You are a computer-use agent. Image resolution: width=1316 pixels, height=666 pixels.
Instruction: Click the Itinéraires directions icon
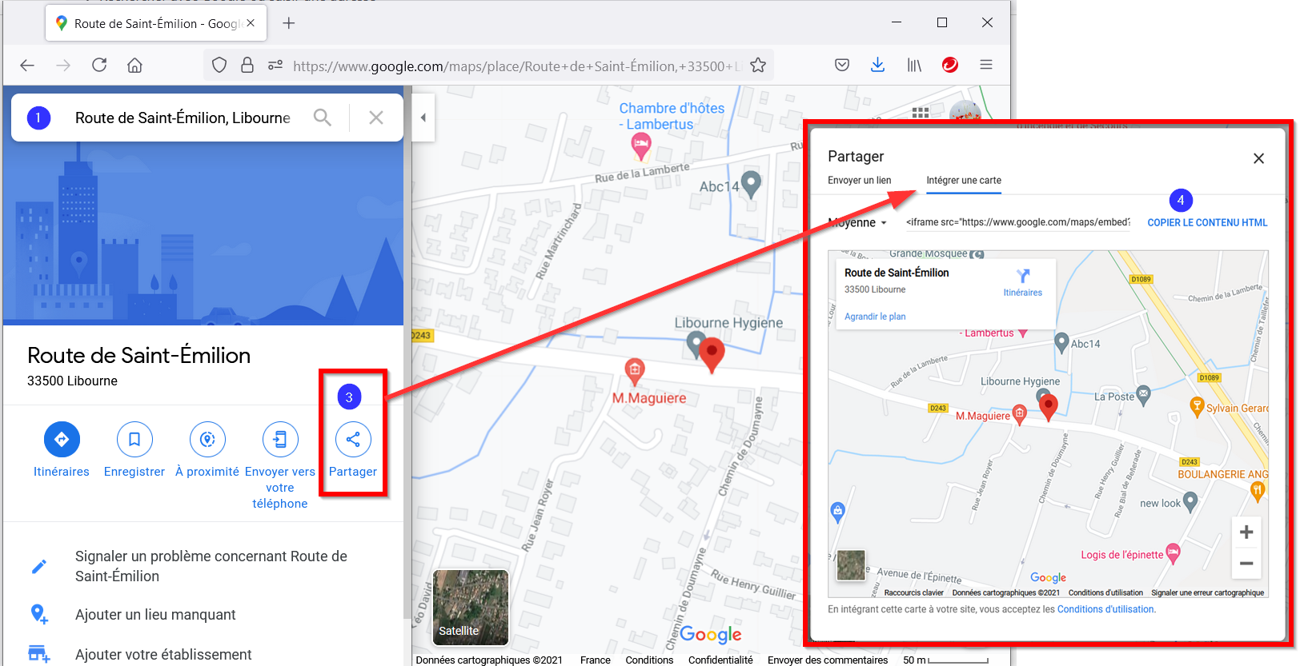62,439
